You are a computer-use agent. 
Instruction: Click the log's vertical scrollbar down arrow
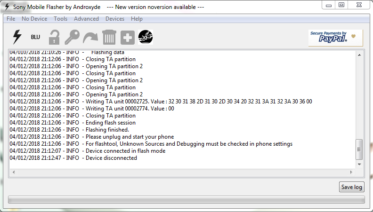(359, 164)
